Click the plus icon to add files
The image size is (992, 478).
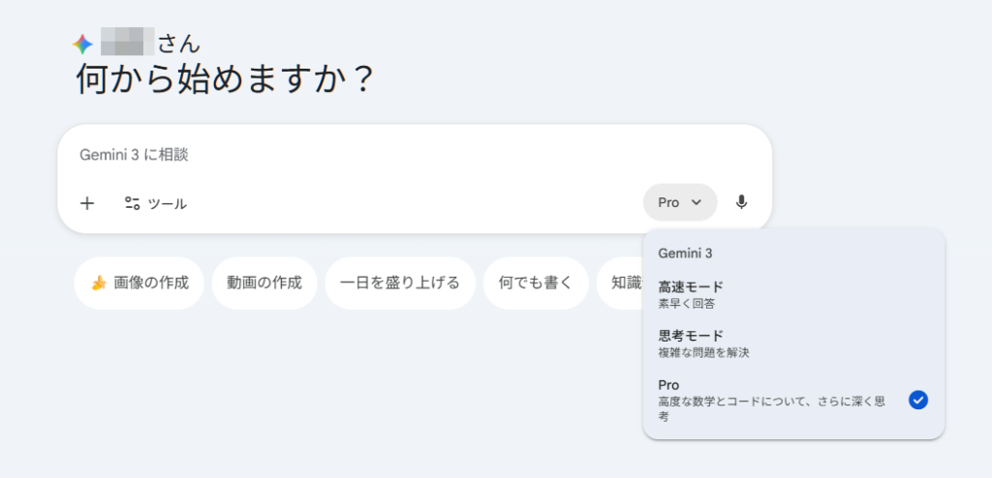pos(87,203)
